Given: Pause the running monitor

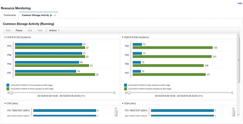Looking at the screenshot, I should pos(19,30).
